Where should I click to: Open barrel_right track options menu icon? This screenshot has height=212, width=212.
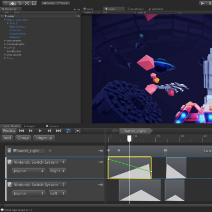[101, 151]
